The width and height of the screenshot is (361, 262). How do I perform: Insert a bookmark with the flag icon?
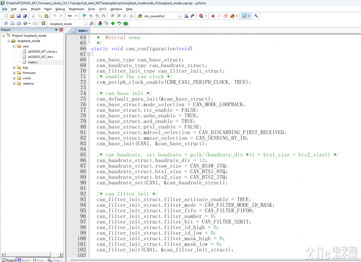point(84,16)
